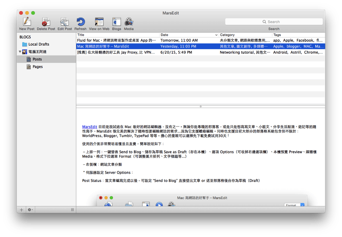Select the Fluid for Mac post row
The width and height of the screenshot is (342, 237).
pos(200,40)
